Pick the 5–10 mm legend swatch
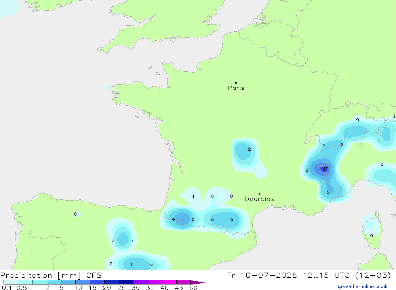 click(69, 282)
